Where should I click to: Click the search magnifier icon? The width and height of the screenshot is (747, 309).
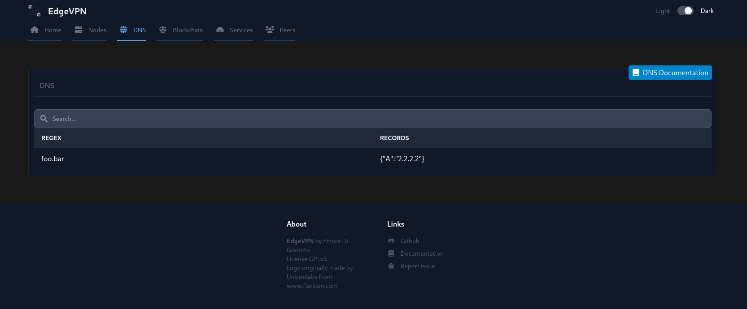coord(44,119)
